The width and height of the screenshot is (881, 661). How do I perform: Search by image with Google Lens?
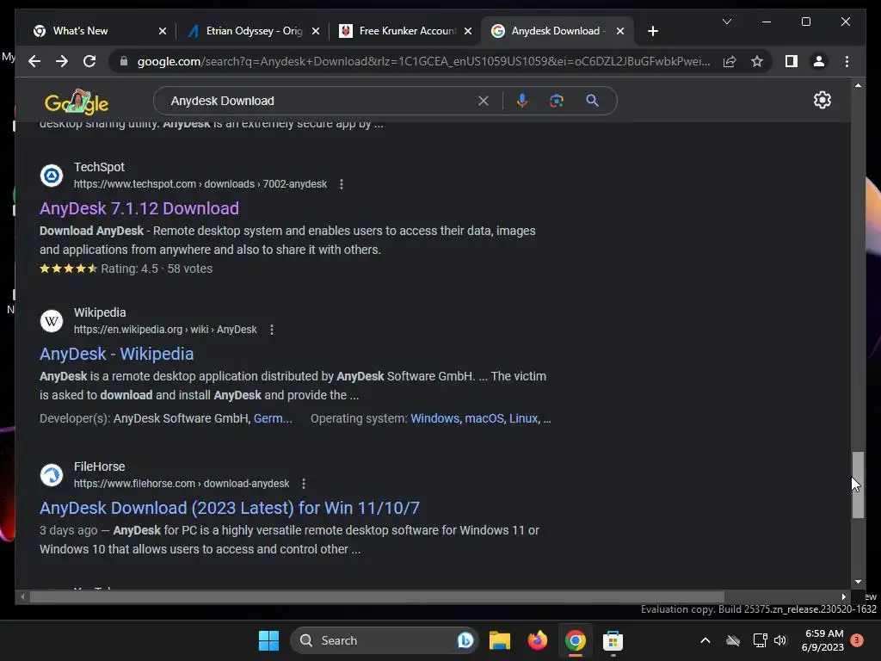[557, 101]
